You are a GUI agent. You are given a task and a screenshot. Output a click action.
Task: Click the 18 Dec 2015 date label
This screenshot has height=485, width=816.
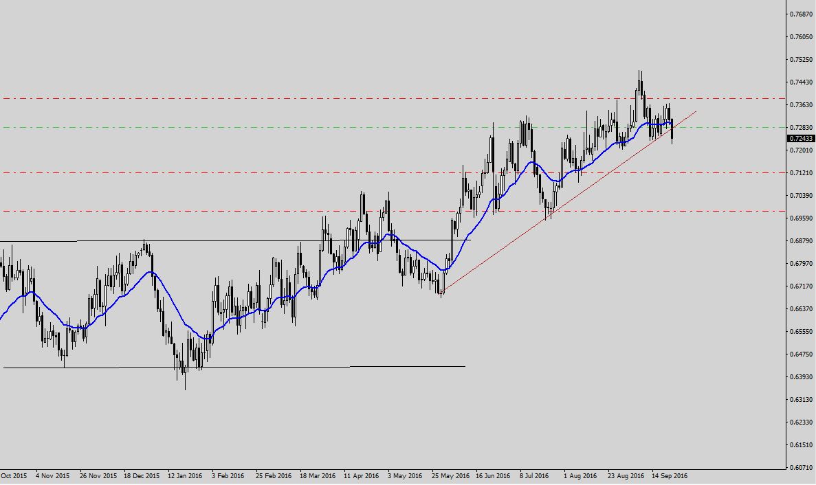[142, 476]
